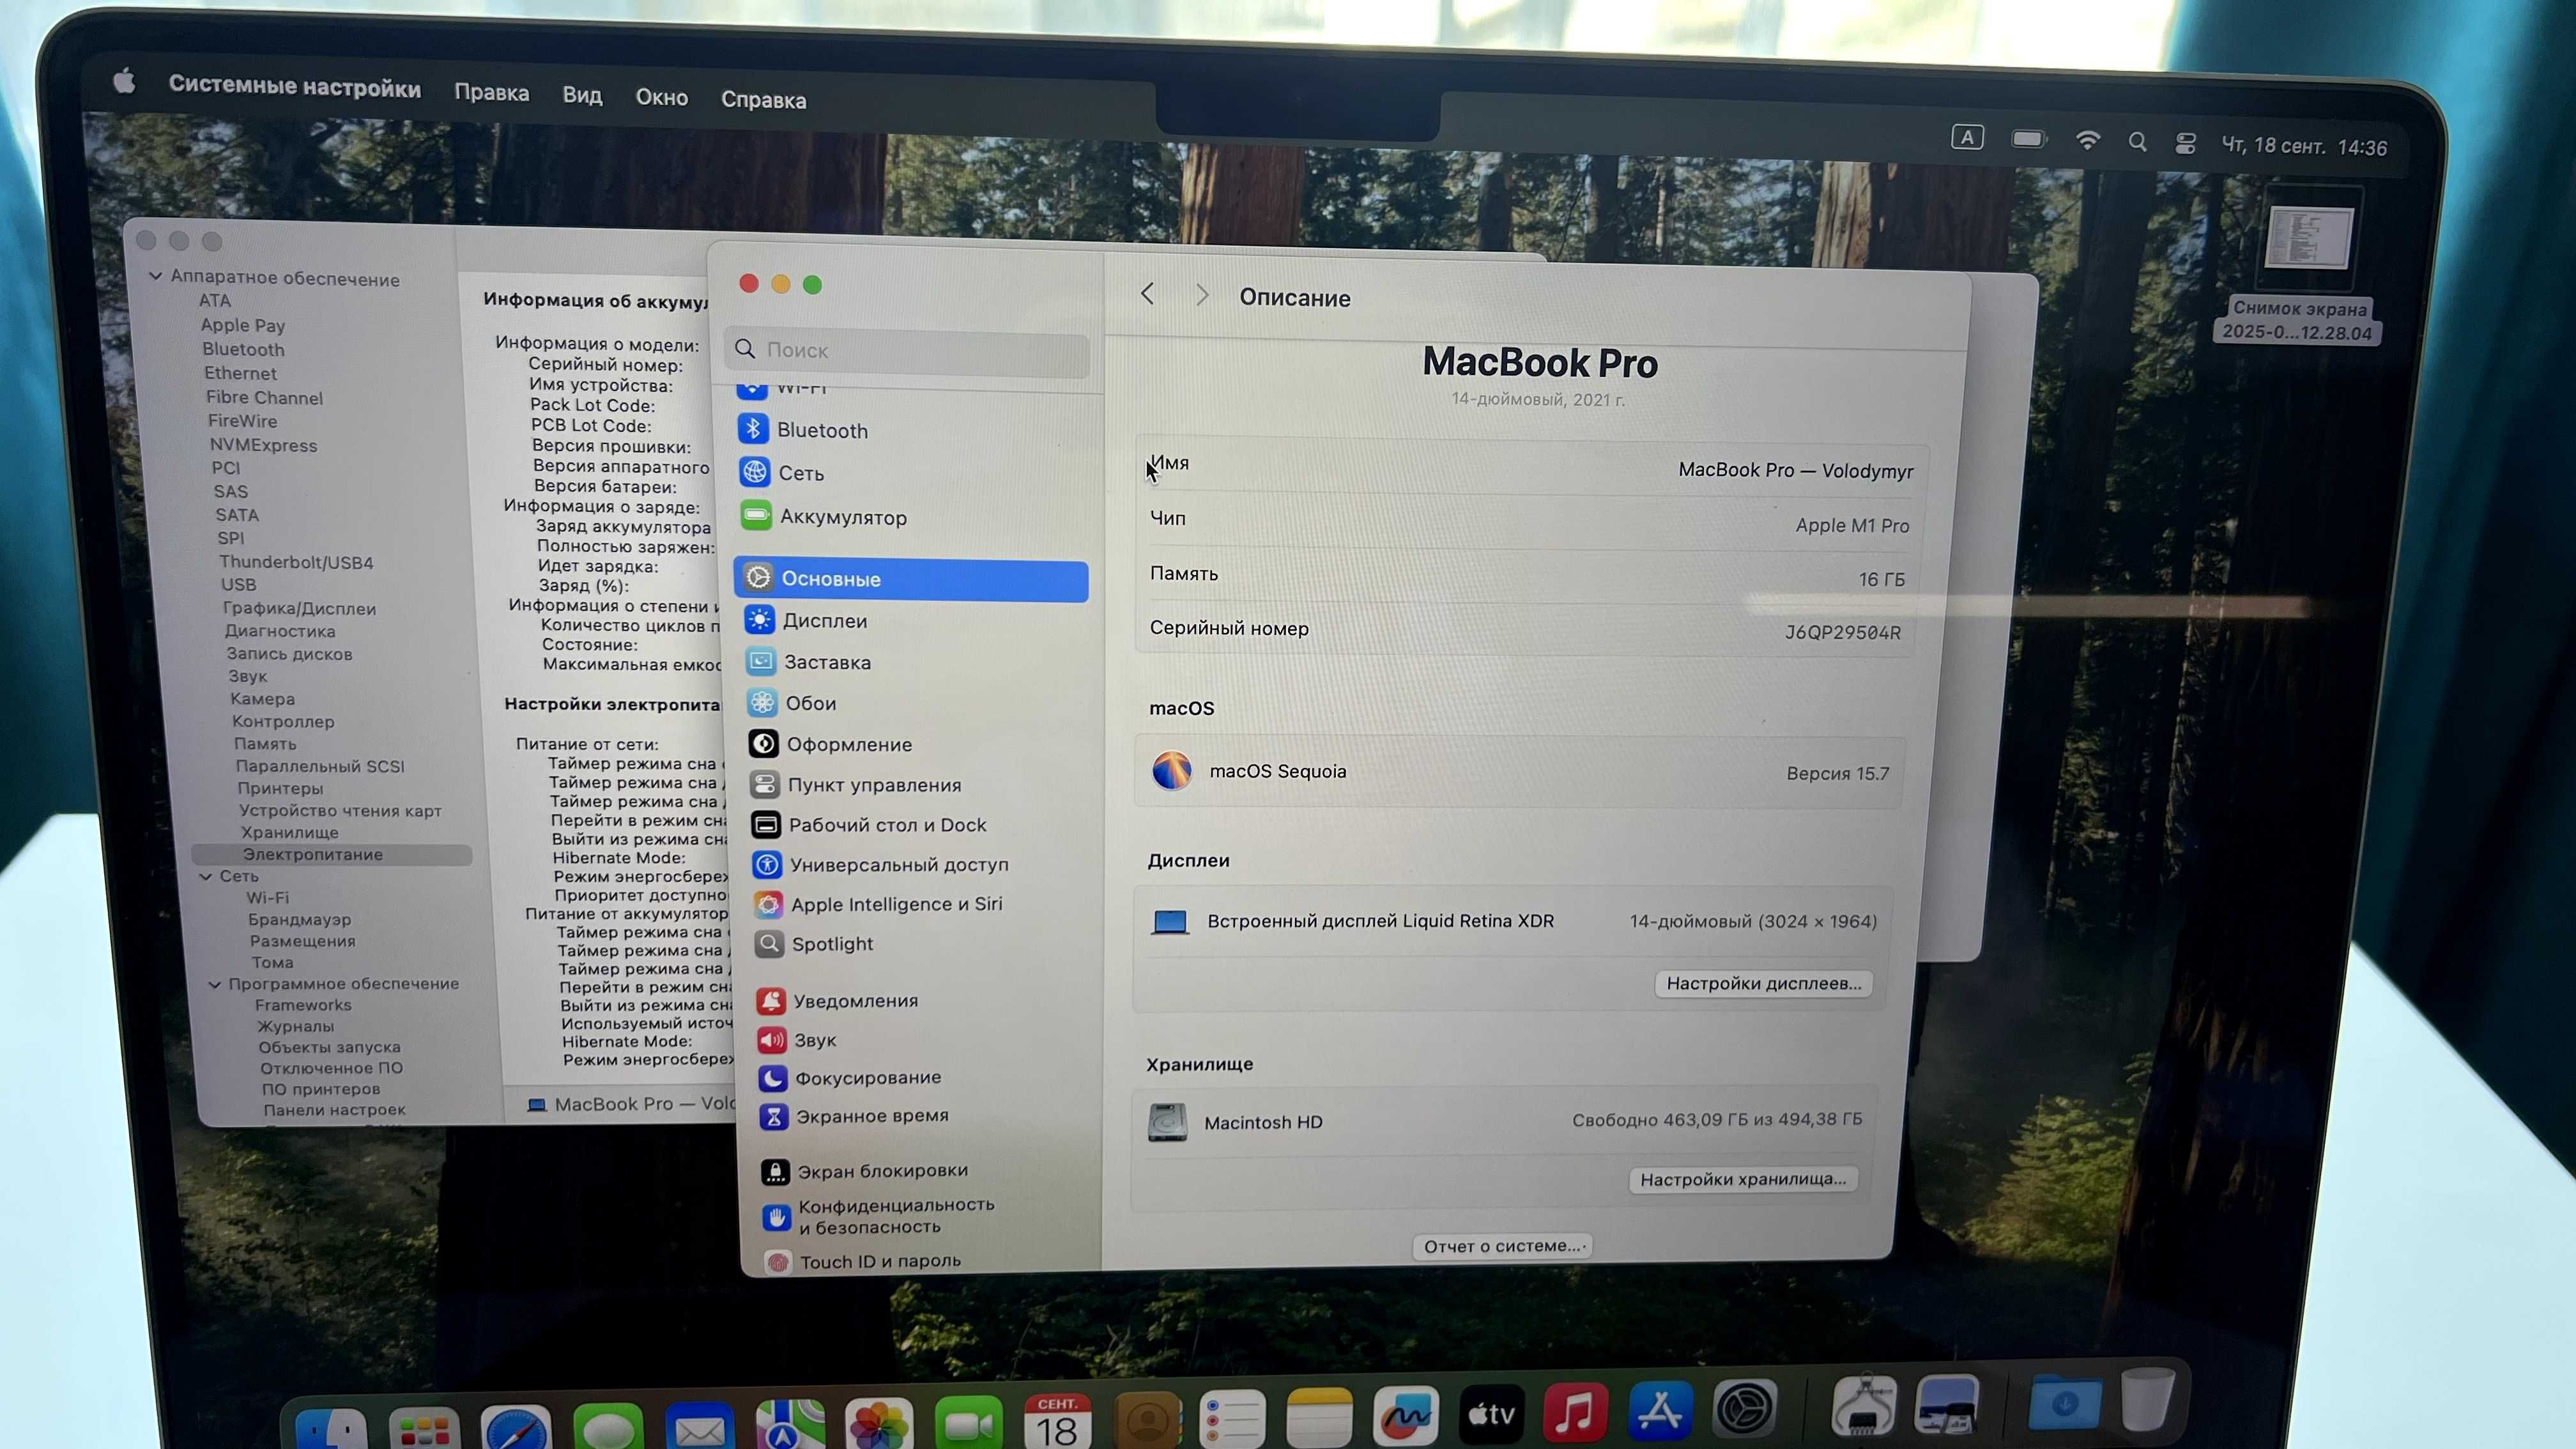Screen dimensions: 2576x1449
Task: Open the Вид menu
Action: click(x=582, y=95)
